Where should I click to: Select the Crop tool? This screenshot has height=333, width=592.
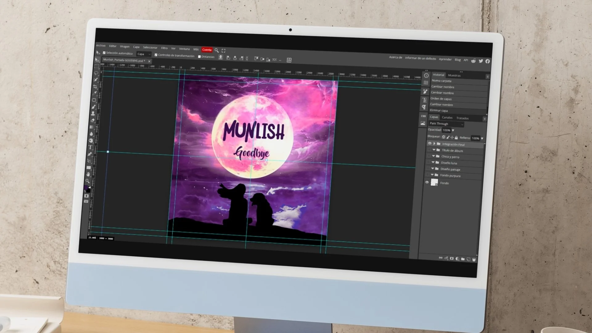95,87
